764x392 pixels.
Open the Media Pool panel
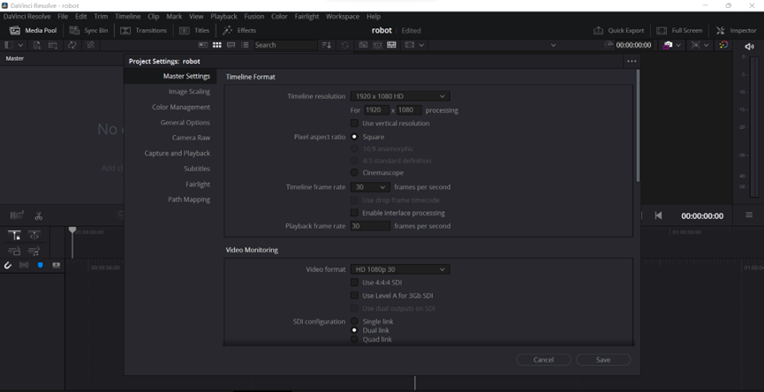[34, 30]
